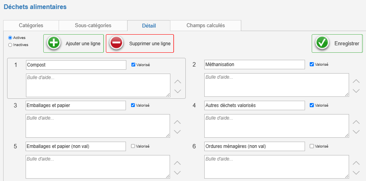Check Valorisé for Ordures ménagères (non val)
Viewport: 366px width, 181px height.
coord(312,146)
